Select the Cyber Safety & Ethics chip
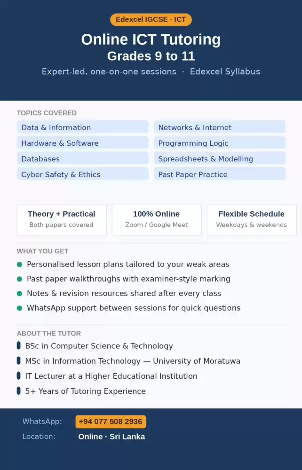 coord(82,174)
